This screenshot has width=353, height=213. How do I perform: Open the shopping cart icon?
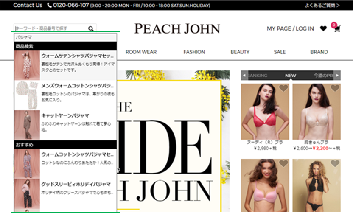tap(337, 28)
